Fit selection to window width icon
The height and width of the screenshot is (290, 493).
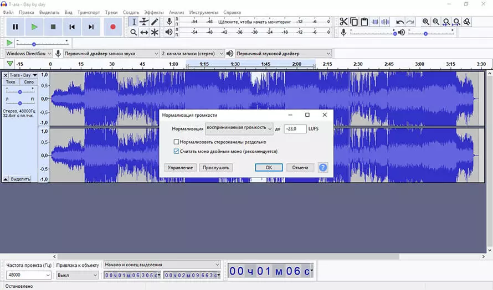tap(446, 22)
